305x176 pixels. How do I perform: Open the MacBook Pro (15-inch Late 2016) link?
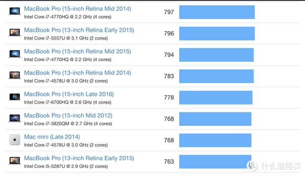pos(69,94)
